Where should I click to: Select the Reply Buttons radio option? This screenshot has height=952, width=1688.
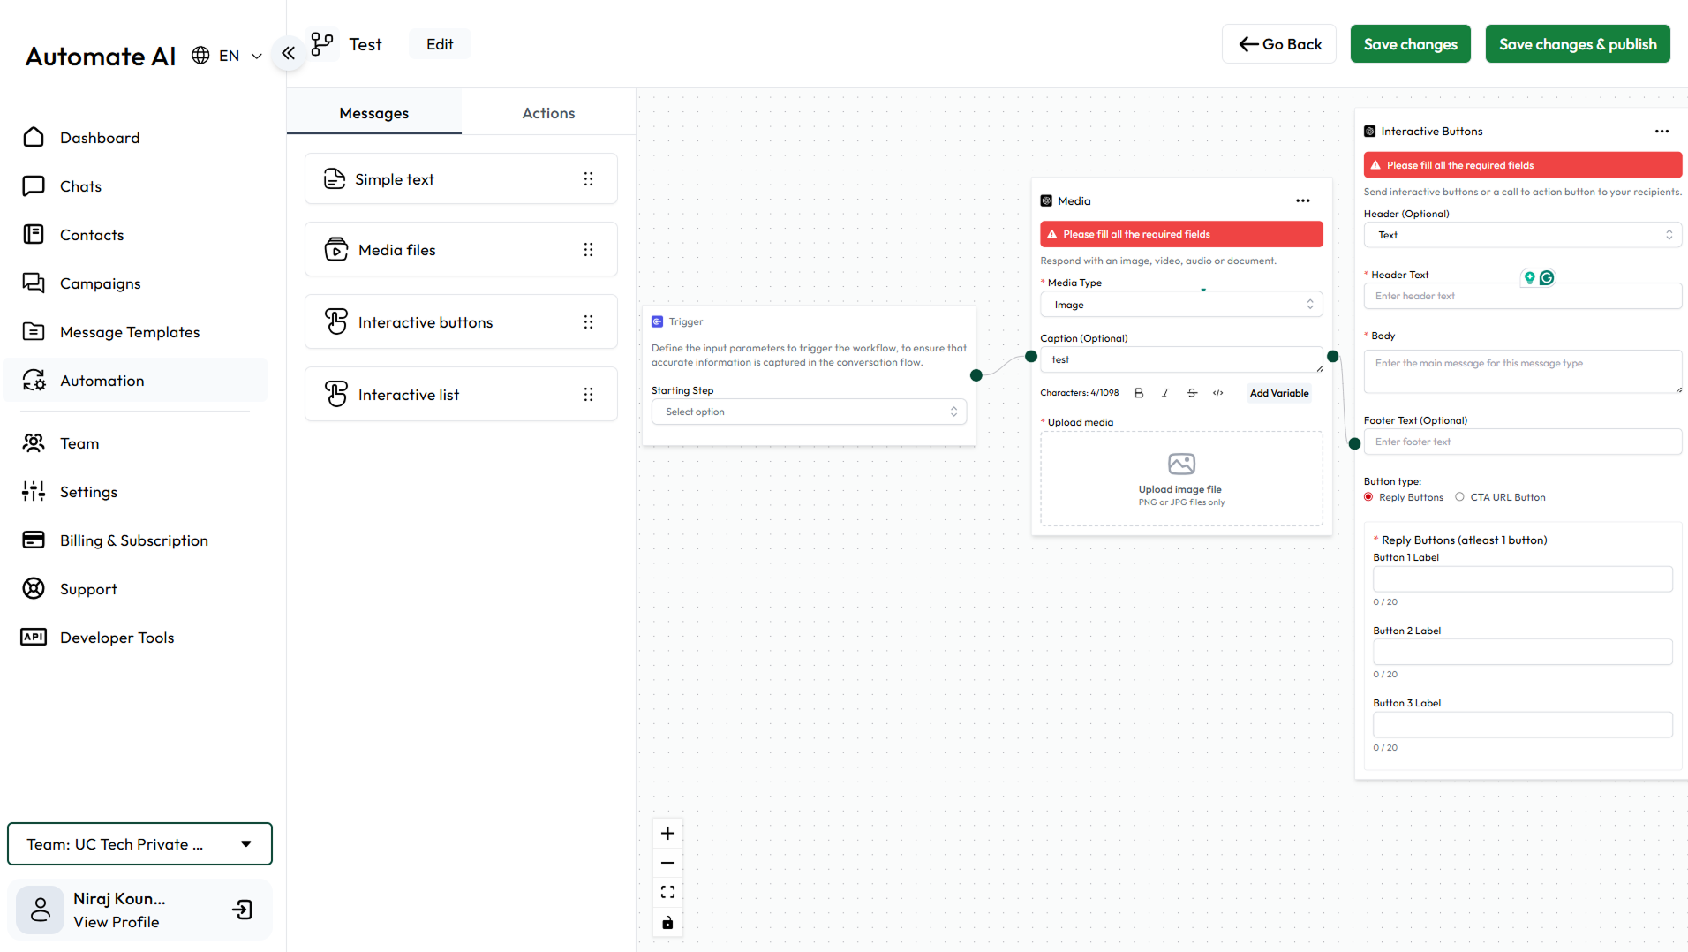(x=1369, y=497)
